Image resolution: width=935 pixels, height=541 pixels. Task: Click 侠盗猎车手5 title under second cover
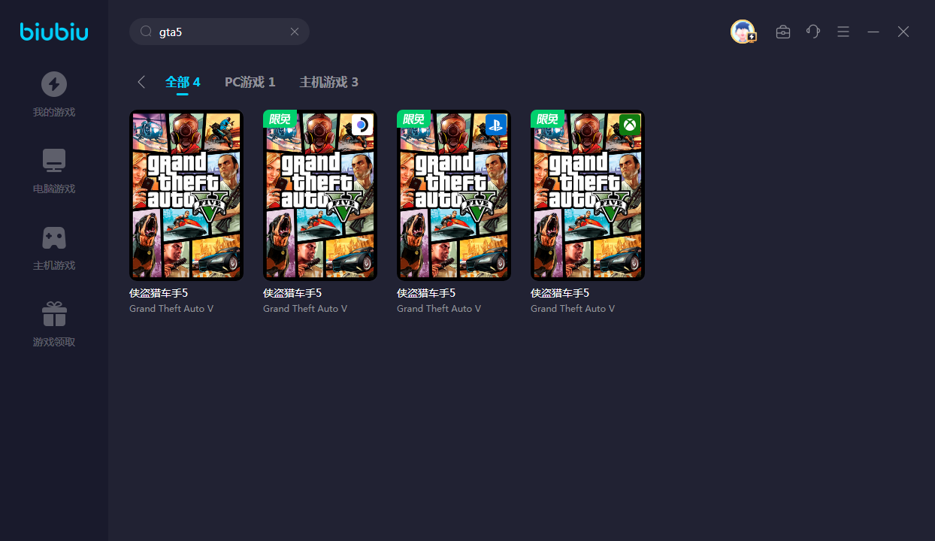tap(292, 293)
